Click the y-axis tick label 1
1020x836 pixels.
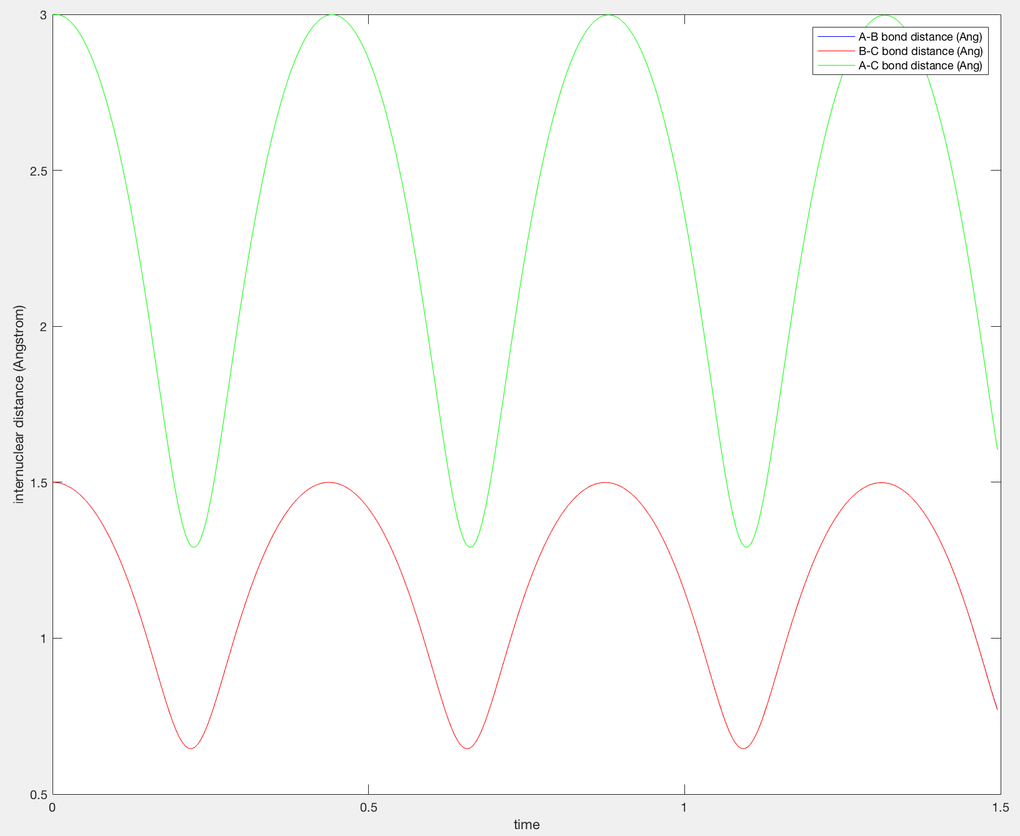(x=44, y=638)
